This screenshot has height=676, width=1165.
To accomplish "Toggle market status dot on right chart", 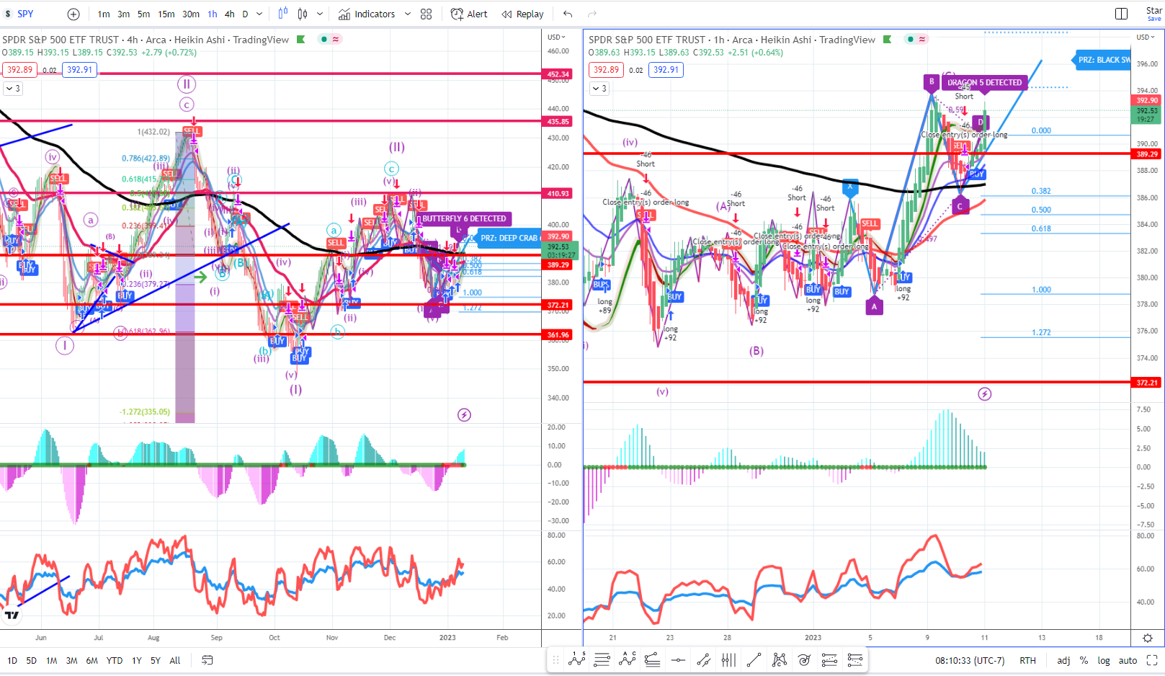I will 911,40.
